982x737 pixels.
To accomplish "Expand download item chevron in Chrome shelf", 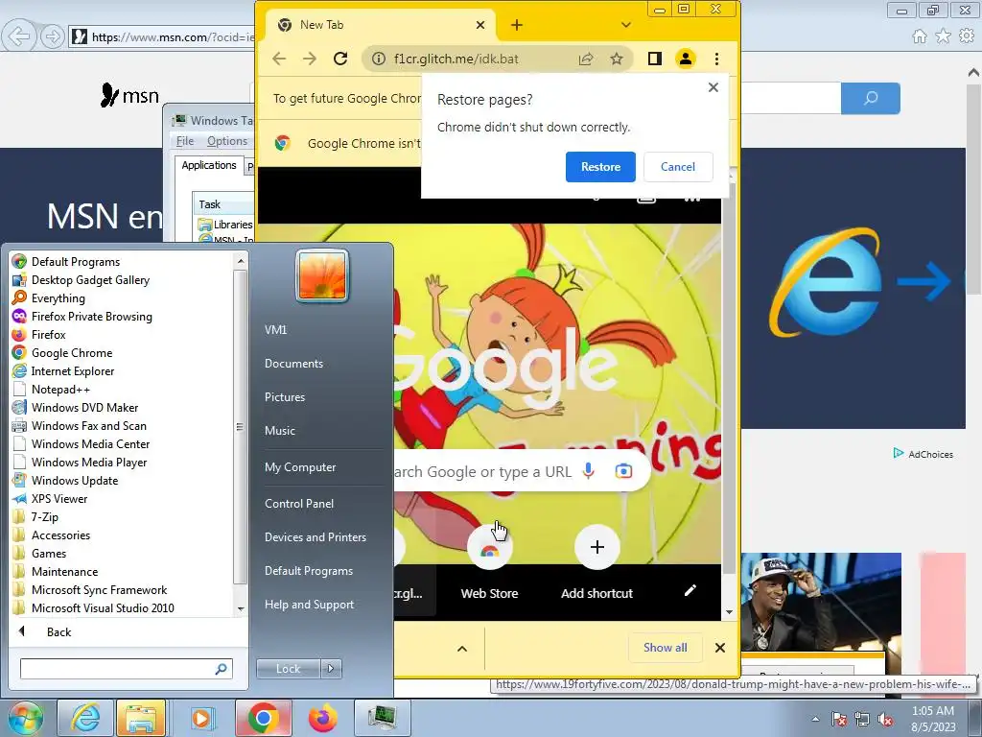I will pos(462,649).
